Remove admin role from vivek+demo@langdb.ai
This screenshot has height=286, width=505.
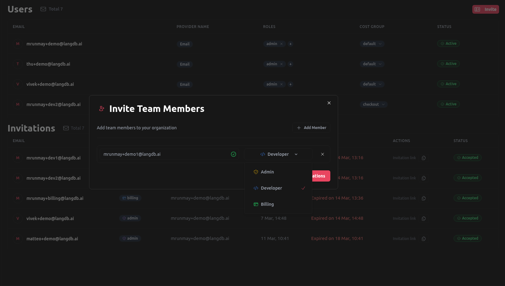[281, 84]
